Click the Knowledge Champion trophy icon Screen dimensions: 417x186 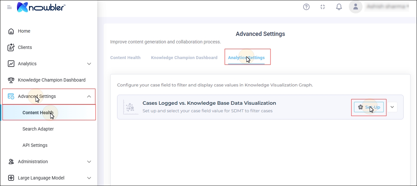11,80
